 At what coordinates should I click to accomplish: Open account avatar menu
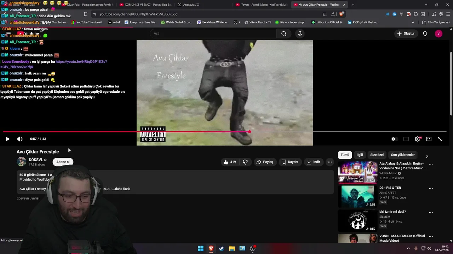(439, 34)
